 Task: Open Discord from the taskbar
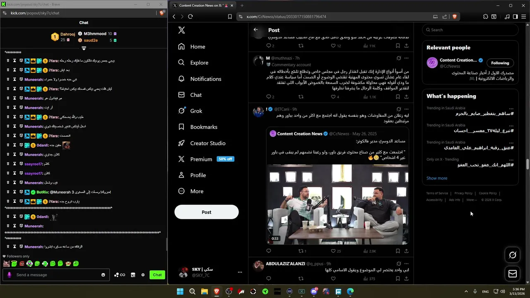click(x=314, y=291)
